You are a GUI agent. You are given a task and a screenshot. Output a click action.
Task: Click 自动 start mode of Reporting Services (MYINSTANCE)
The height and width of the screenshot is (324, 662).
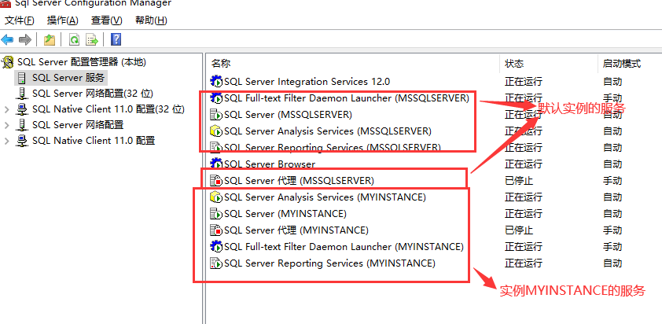click(x=612, y=263)
